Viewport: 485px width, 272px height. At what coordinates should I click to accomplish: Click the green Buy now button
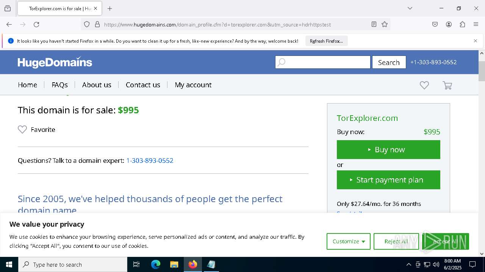388,150
